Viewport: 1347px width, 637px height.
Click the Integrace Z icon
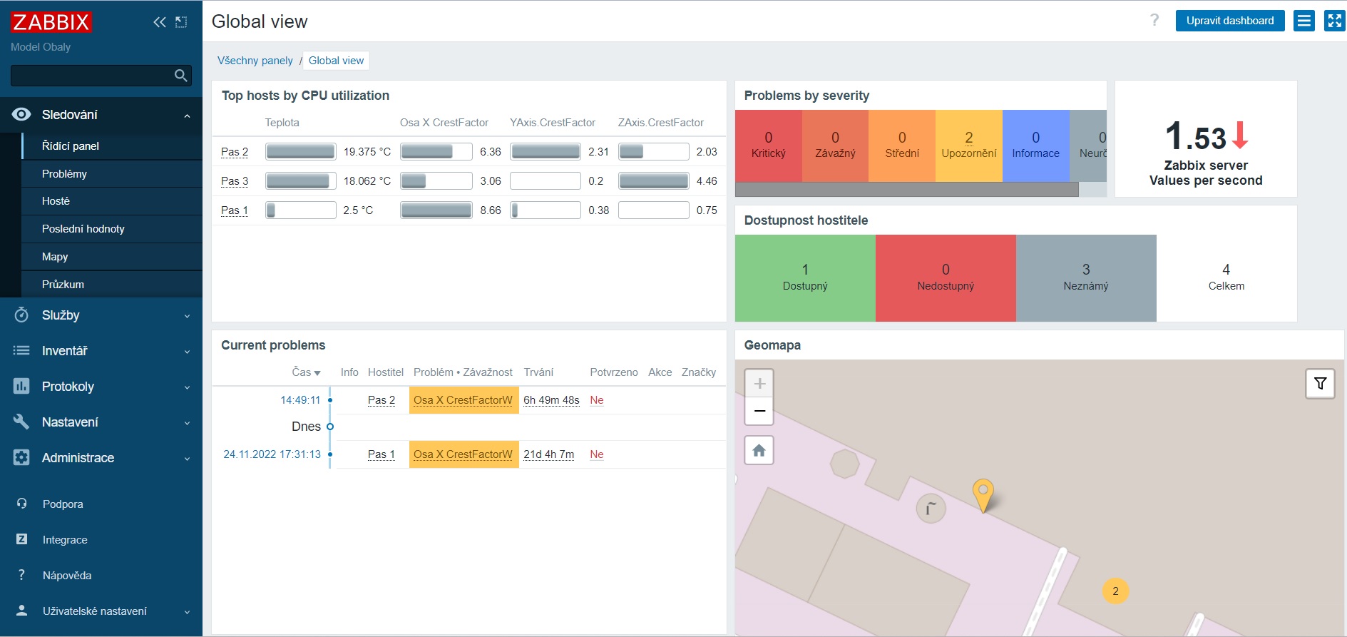[x=21, y=539]
